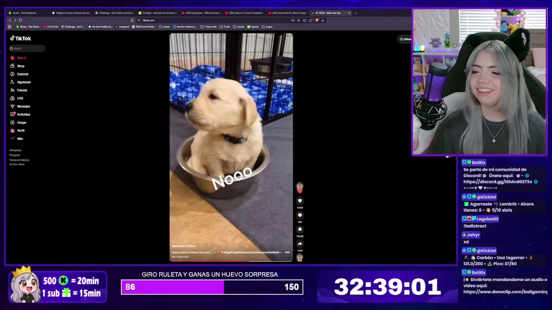Open the Para ti home feed
Viewport: 552px width, 310px height.
[x=18, y=58]
